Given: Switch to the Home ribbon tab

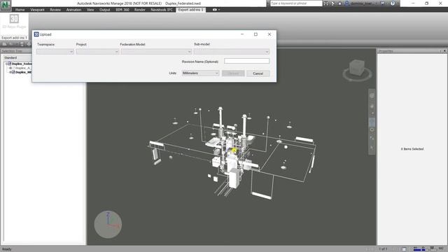Looking at the screenshot, I should [x=20, y=10].
